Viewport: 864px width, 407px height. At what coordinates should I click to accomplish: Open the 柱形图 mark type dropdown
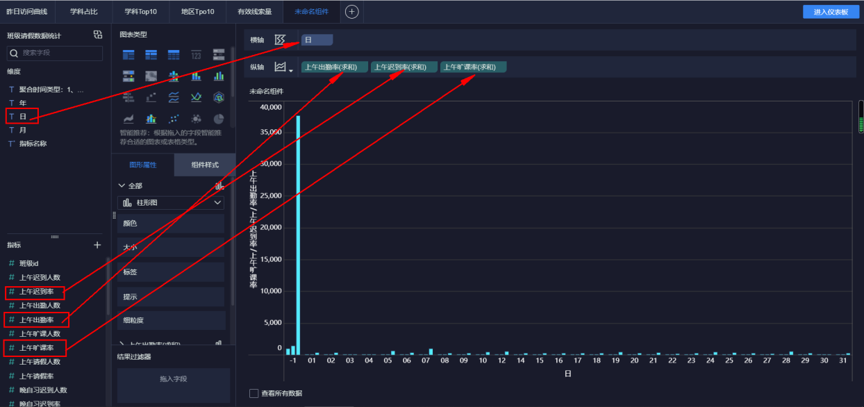171,203
